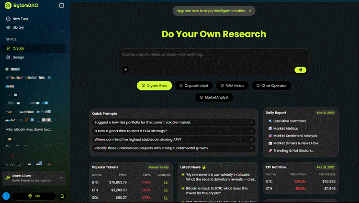Select the CryptoAnalyst agent
The height and width of the screenshot is (203, 359).
tap(194, 86)
